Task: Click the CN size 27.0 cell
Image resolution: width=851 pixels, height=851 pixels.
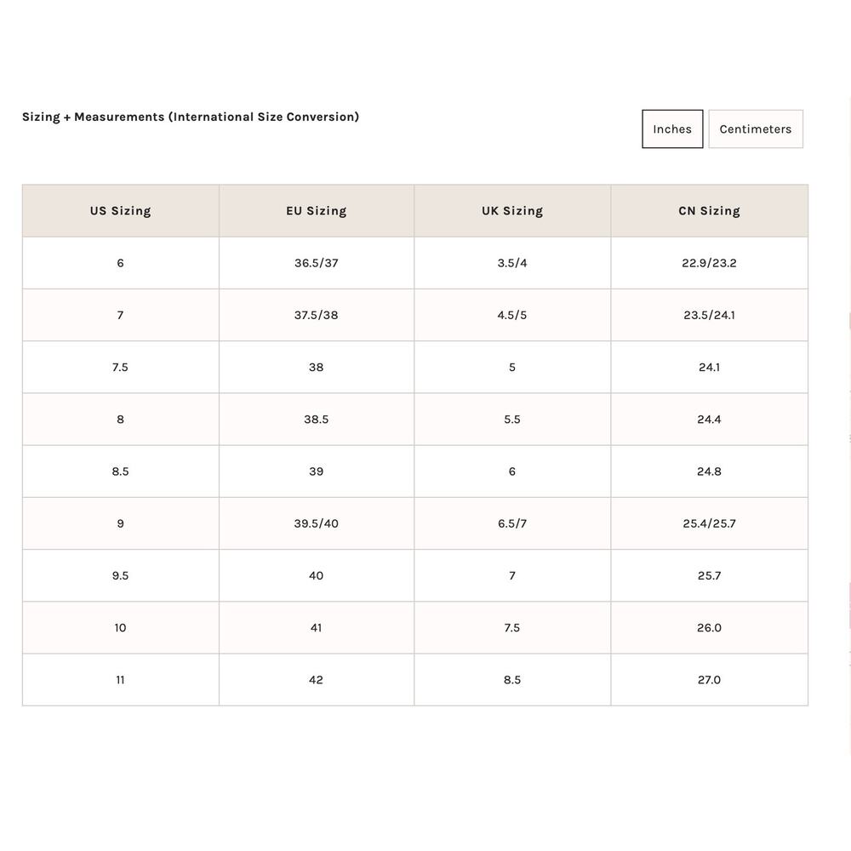Action: 709,680
